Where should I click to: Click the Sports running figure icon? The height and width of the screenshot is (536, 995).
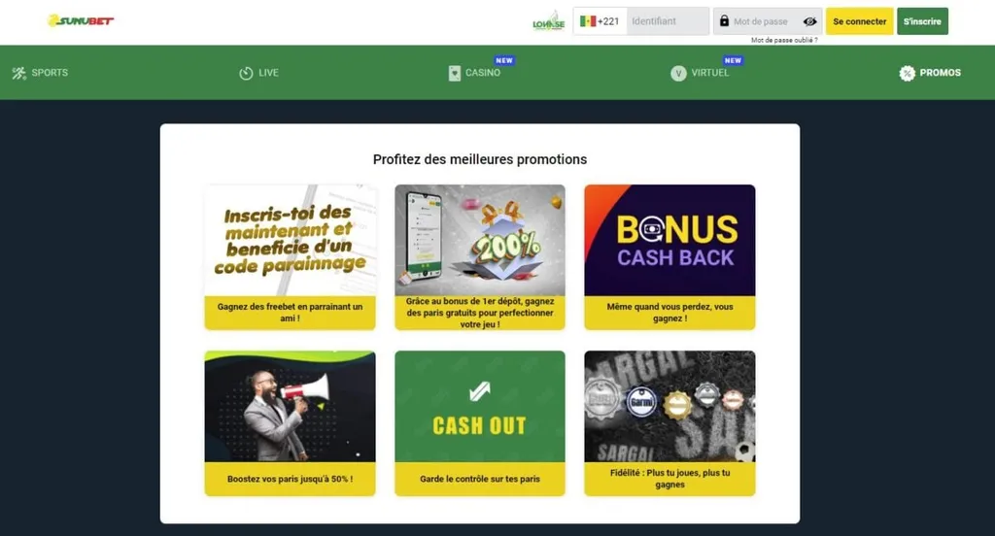(19, 73)
